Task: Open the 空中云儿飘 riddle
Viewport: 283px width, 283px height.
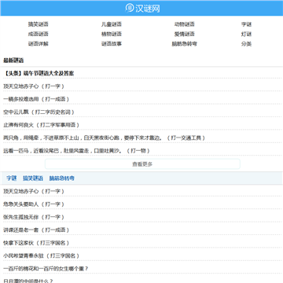Action: point(39,112)
